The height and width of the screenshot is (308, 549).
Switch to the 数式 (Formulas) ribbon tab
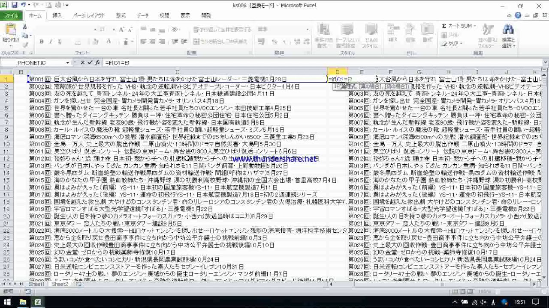tap(121, 15)
